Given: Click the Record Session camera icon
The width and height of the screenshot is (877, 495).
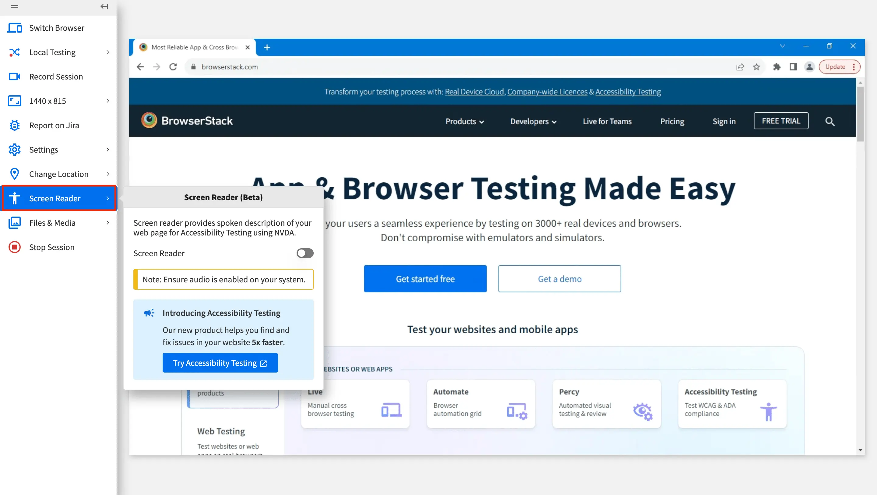Looking at the screenshot, I should pyautogui.click(x=15, y=77).
